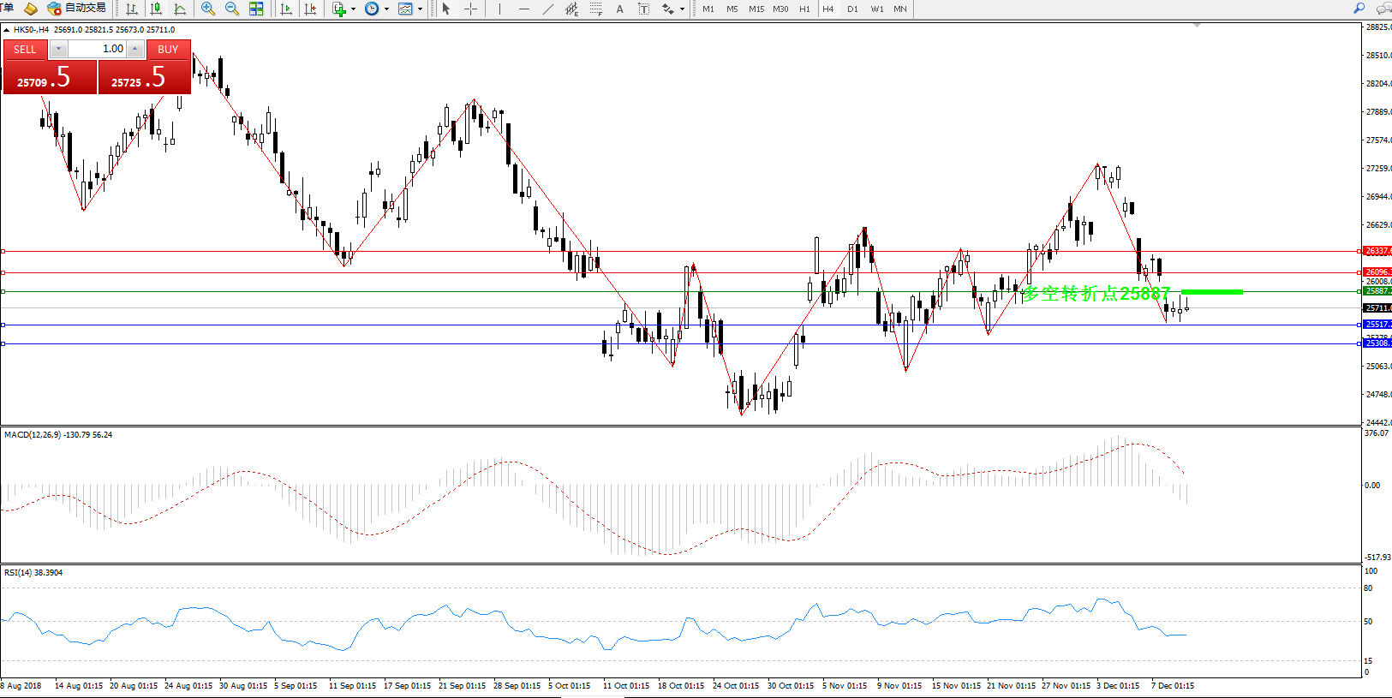The height and width of the screenshot is (698, 1392).
Task: Select the Fibonacci retracement tool
Action: (596, 9)
